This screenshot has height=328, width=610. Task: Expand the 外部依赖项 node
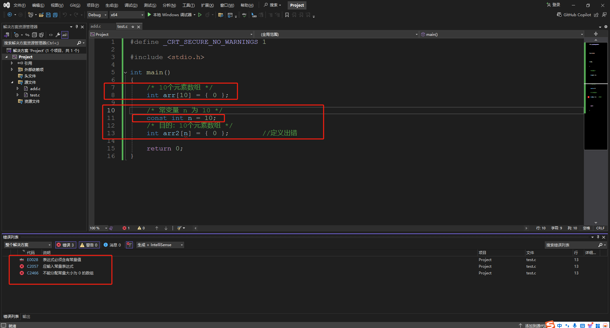[12, 69]
